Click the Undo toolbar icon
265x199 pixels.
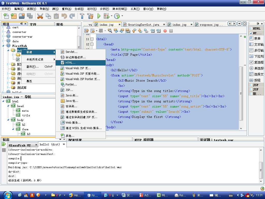click(64, 16)
